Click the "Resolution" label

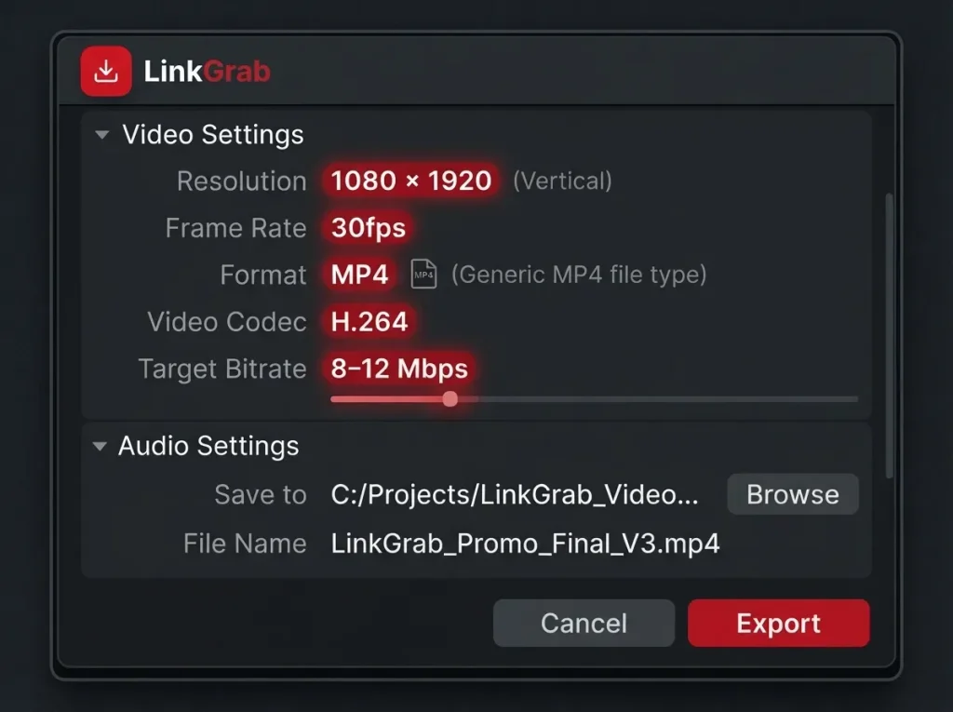(241, 181)
